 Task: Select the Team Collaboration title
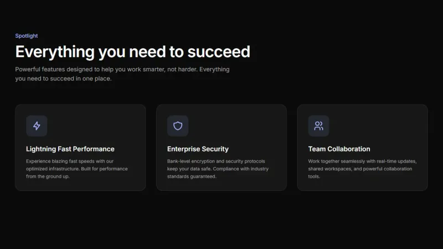click(339, 149)
